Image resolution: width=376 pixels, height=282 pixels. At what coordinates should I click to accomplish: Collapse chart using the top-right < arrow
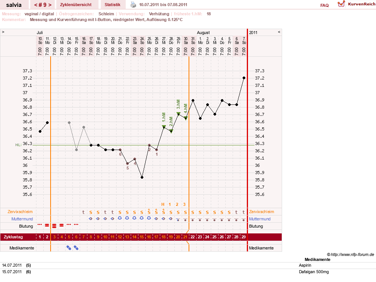(x=279, y=32)
